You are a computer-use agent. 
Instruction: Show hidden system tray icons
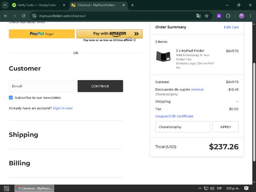click(x=200, y=188)
